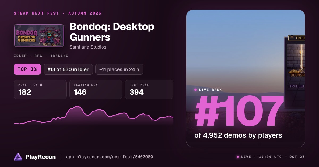
Task: Open app.playrecon.com/nextfest/5403980 link
Action: point(109,157)
